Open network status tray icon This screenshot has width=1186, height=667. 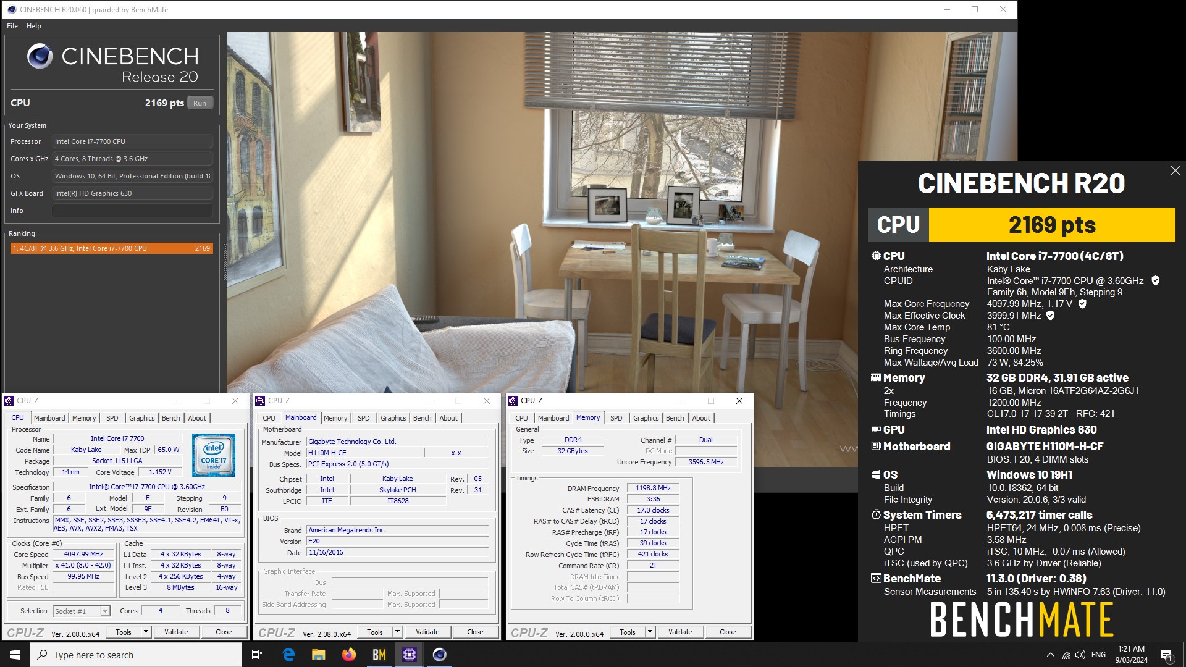point(1066,655)
